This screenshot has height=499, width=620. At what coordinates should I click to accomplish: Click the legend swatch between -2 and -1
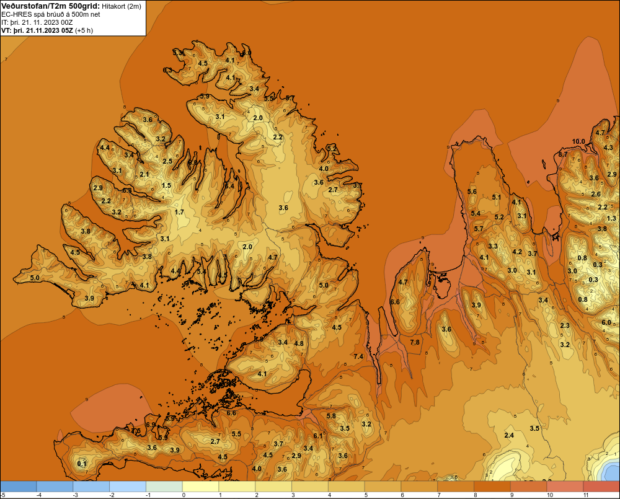[127, 486]
